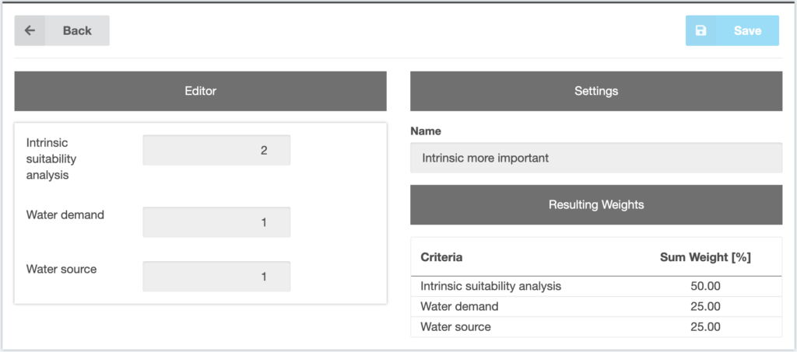797x352 pixels.
Task: Focus the Water source weight input
Action: tap(216, 277)
